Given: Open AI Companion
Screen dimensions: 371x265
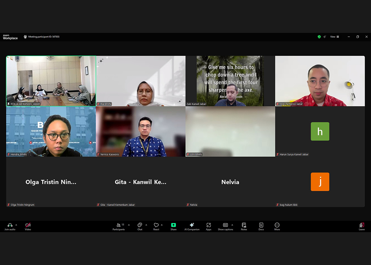Looking at the screenshot, I should [192, 225].
